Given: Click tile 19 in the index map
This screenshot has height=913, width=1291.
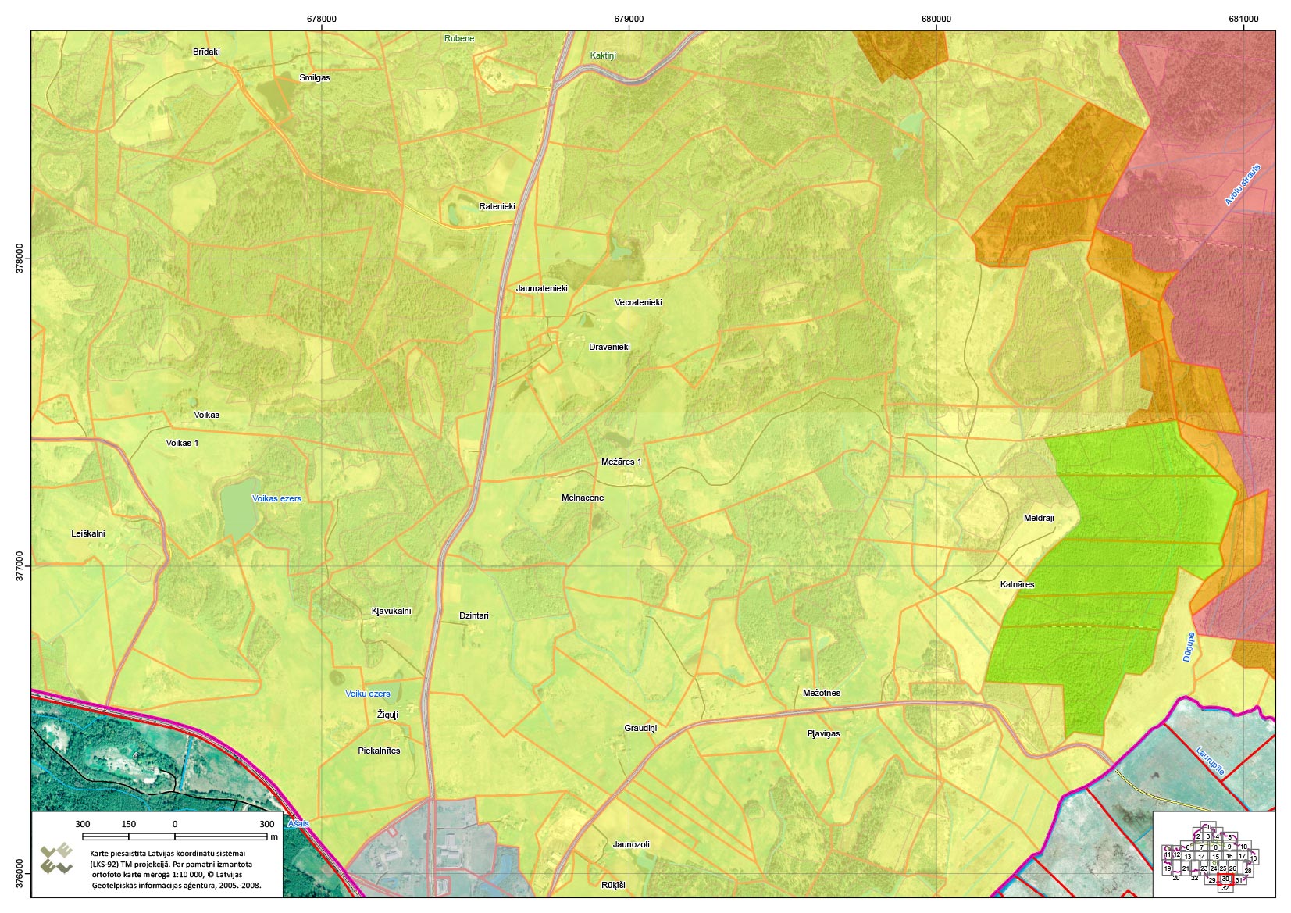Looking at the screenshot, I should 1168,868.
